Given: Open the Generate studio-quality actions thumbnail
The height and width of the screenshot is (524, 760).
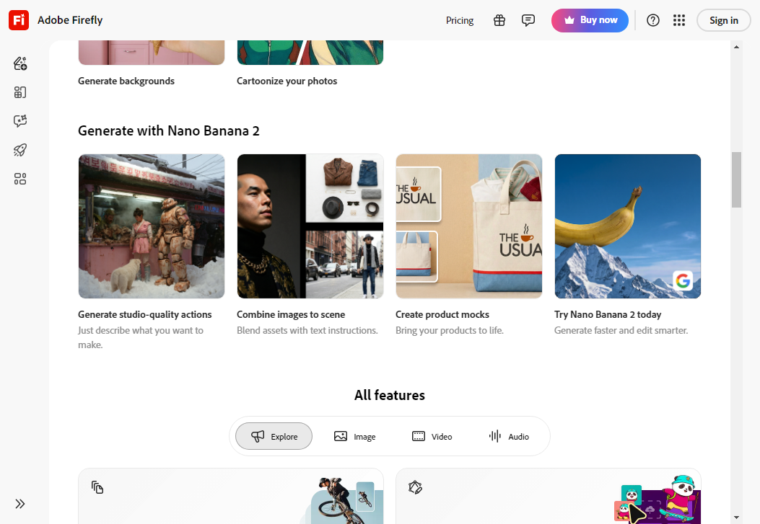Looking at the screenshot, I should [x=152, y=226].
